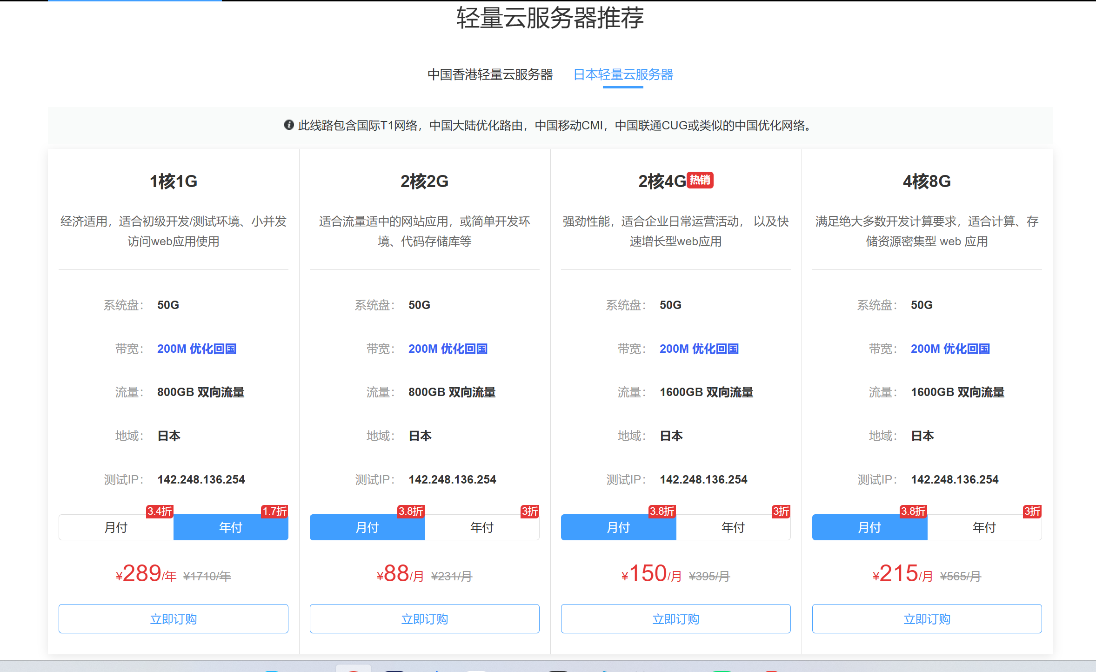Click 200M 优化回国 link in the 1核1G card
The height and width of the screenshot is (672, 1096).
197,349
